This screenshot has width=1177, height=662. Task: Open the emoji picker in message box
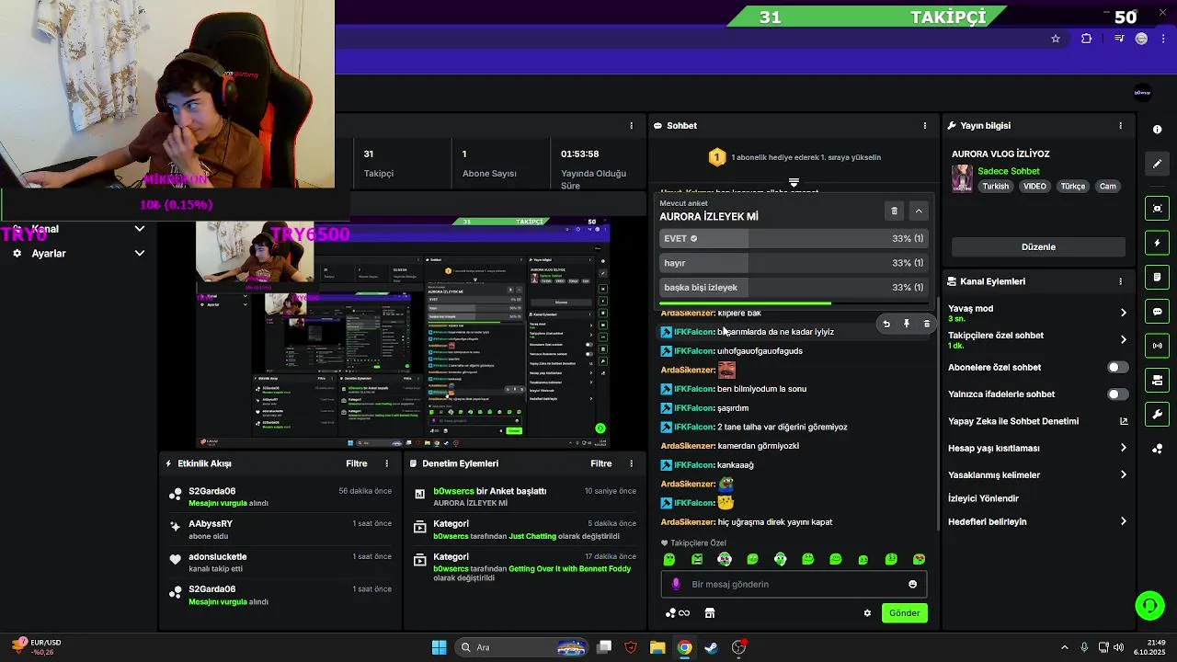pyautogui.click(x=912, y=584)
